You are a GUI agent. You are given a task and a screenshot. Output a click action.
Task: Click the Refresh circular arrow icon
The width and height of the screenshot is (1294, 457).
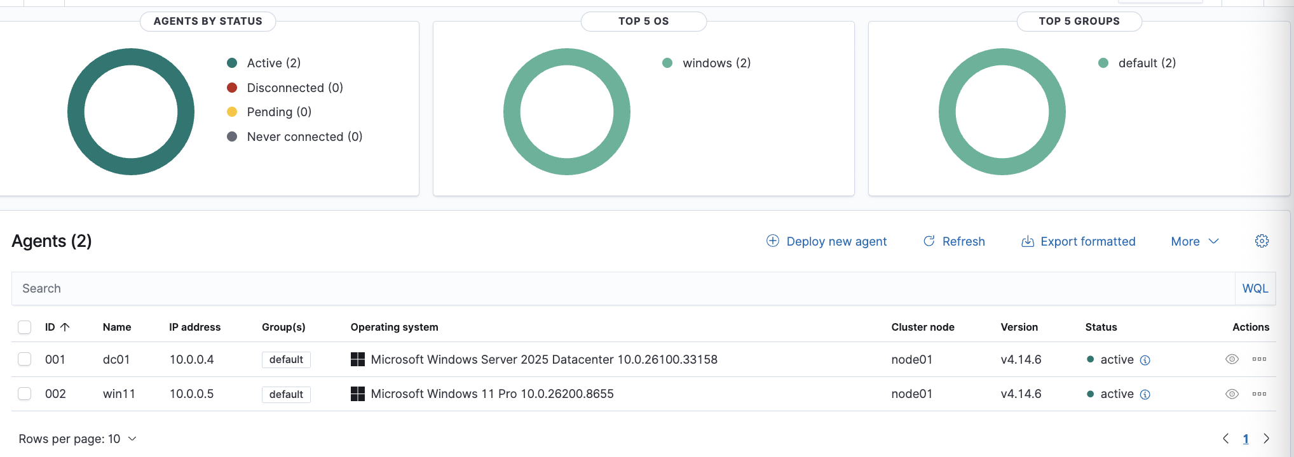click(x=929, y=241)
